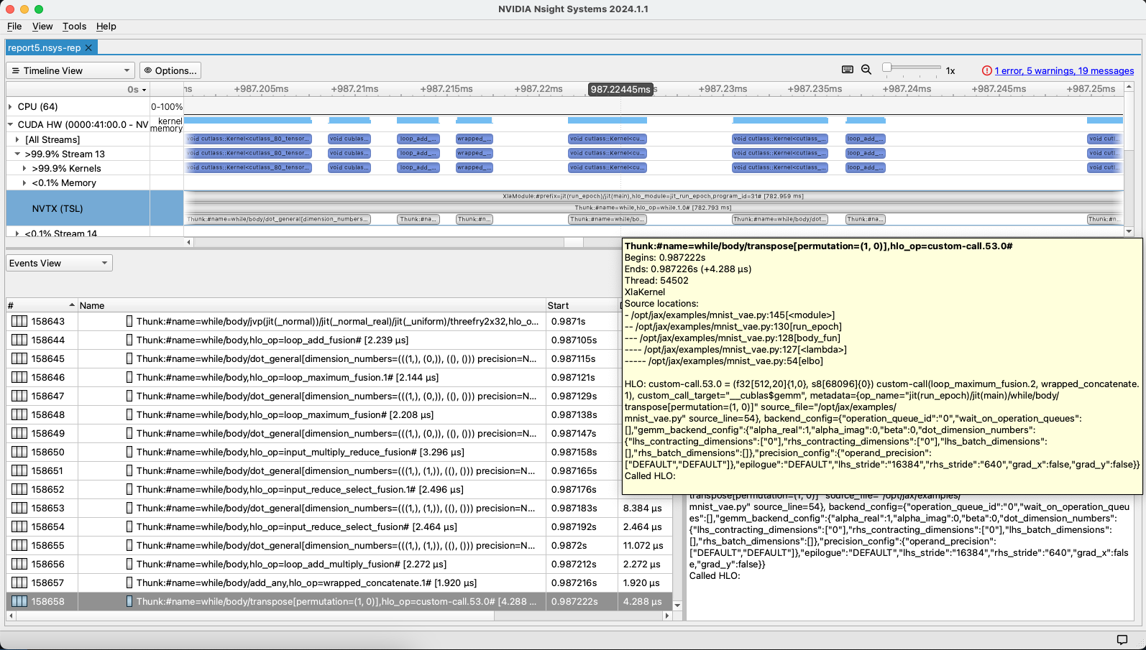Click the timeline vertical scrollbar down arrow
1146x650 pixels.
pos(1129,231)
